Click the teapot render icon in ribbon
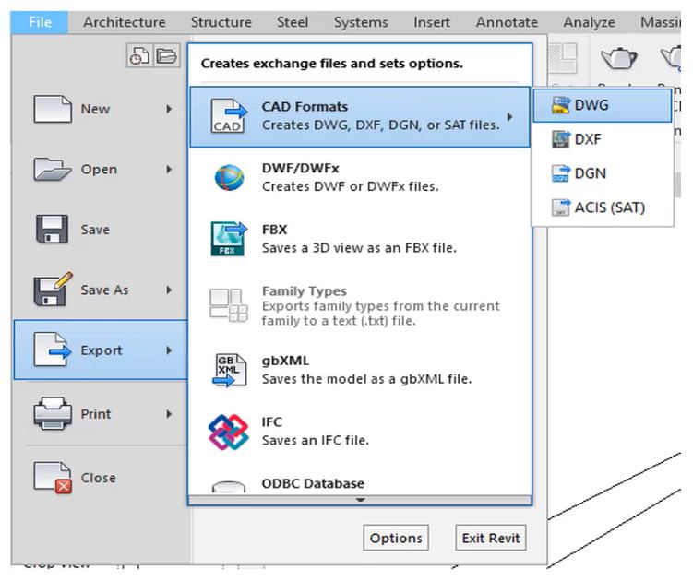The image size is (693, 581). point(619,58)
